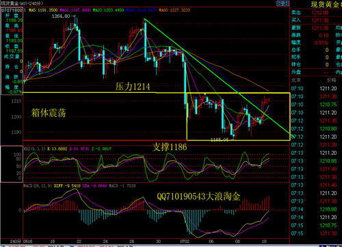This screenshot has height=247, width=342.
Task: Click the 1185.05 low price marker
Action: pos(220,140)
